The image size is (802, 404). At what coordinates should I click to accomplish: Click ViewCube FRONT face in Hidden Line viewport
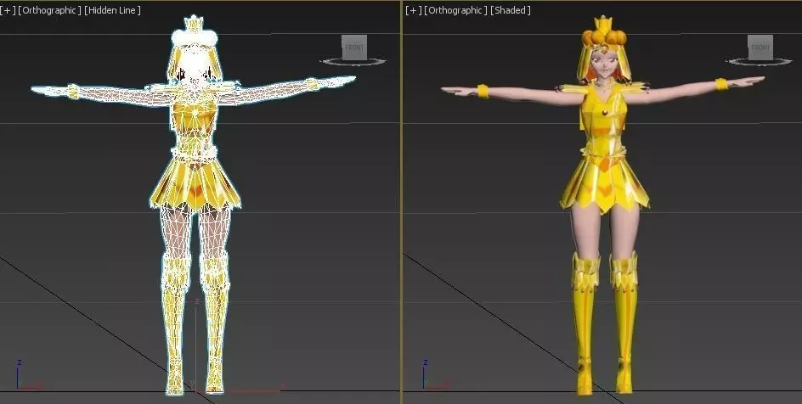[354, 48]
